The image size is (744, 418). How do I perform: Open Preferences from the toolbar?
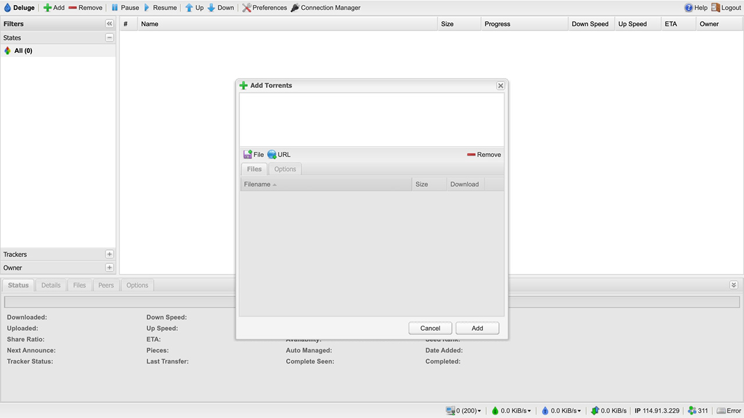pyautogui.click(x=264, y=8)
